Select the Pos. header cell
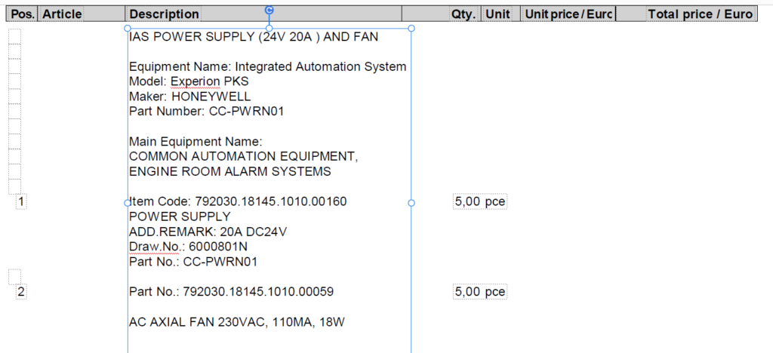This screenshot has height=353, width=773. coord(23,14)
